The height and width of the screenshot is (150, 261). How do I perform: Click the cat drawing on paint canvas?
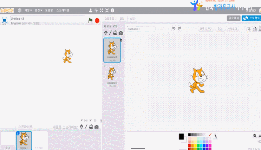tap(198, 80)
